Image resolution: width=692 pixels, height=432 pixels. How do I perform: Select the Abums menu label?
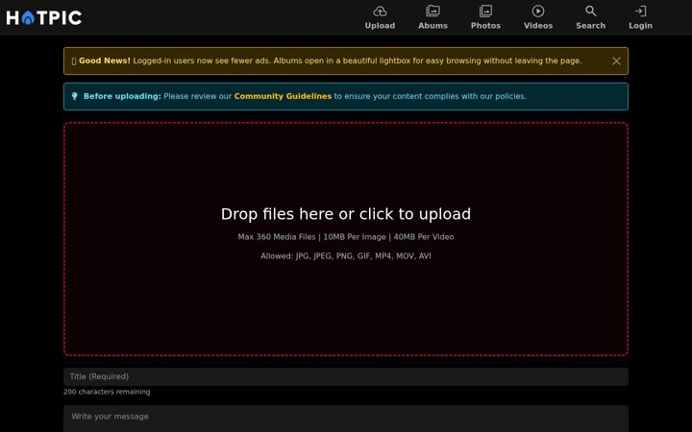point(432,26)
